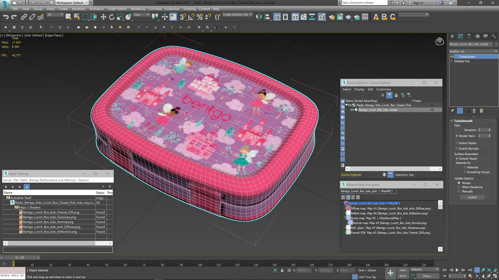Open Select by Name list
499x280 pixels.
coord(77,17)
